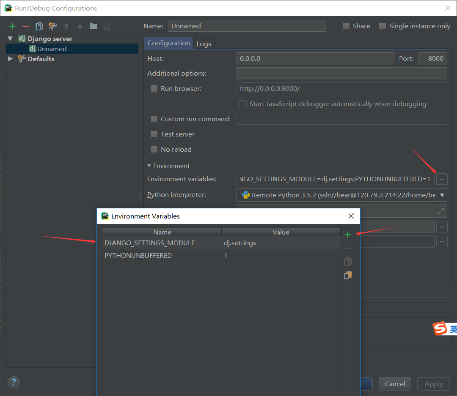457x396 pixels.
Task: Expand the Defaults tree node
Action: [11, 59]
